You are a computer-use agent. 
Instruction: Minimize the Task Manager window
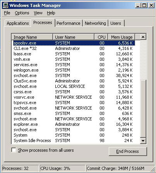pyautogui.click(x=138, y=5)
